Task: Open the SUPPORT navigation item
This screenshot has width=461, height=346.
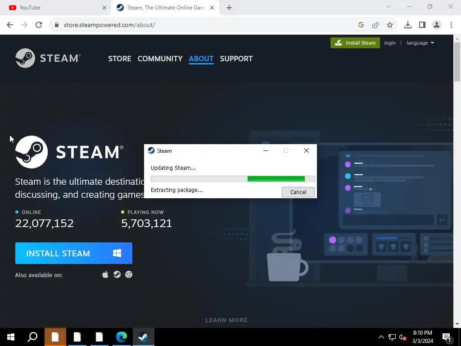Action: 236,59
